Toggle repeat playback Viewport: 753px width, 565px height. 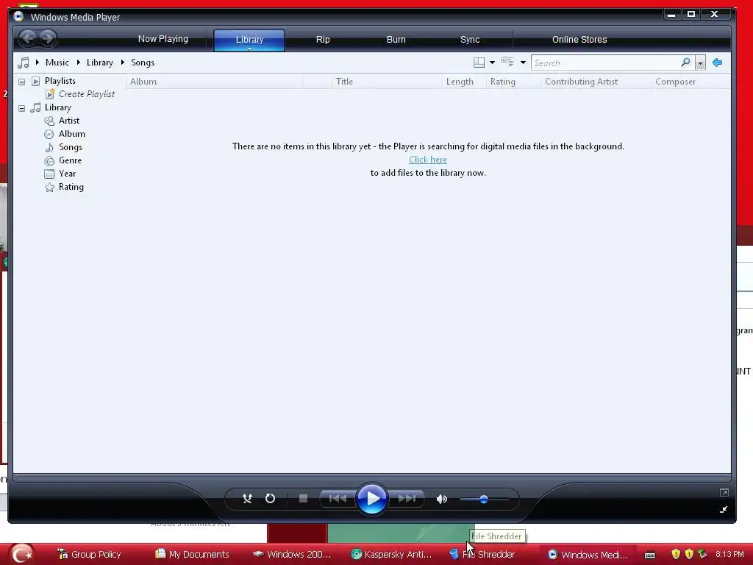[x=271, y=499]
